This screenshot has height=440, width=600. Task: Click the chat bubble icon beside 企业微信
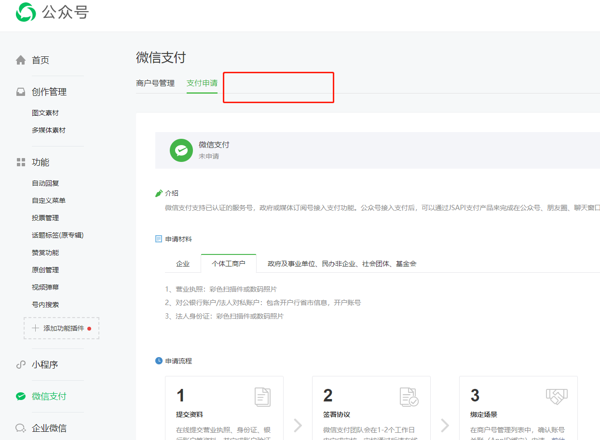tap(21, 428)
